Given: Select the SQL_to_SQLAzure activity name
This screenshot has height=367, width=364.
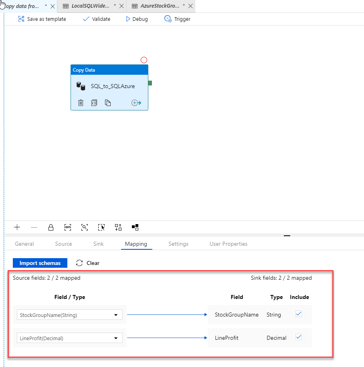Looking at the screenshot, I should pyautogui.click(x=113, y=86).
